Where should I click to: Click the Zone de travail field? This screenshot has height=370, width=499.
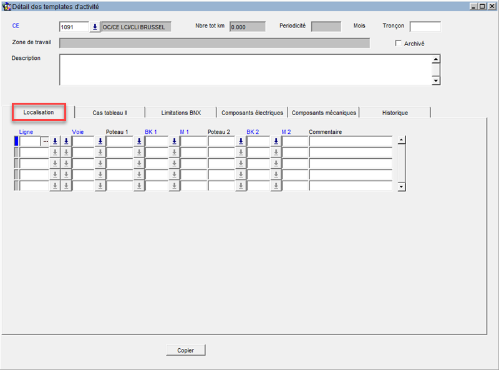215,43
